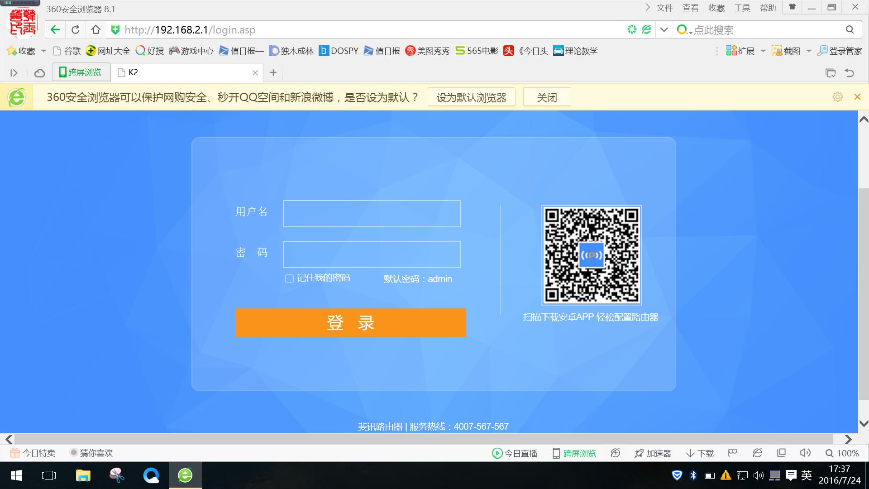869x489 pixels.
Task: Launch the 加速器 accelerator from the status bar
Action: (653, 453)
